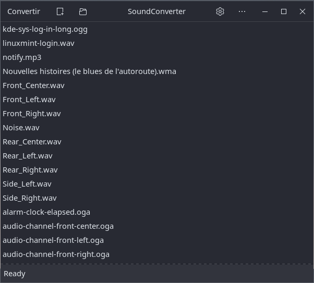Select Rear_Left.wav in the list
The width and height of the screenshot is (314, 283).
tap(157, 156)
